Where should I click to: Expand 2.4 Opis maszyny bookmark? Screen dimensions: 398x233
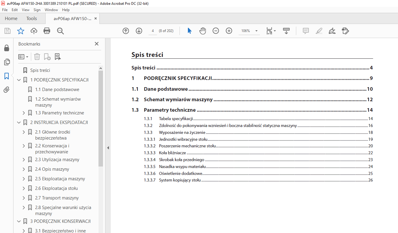click(x=24, y=169)
